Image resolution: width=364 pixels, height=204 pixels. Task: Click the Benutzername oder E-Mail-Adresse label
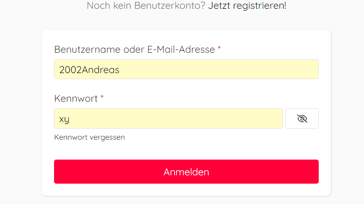point(134,49)
